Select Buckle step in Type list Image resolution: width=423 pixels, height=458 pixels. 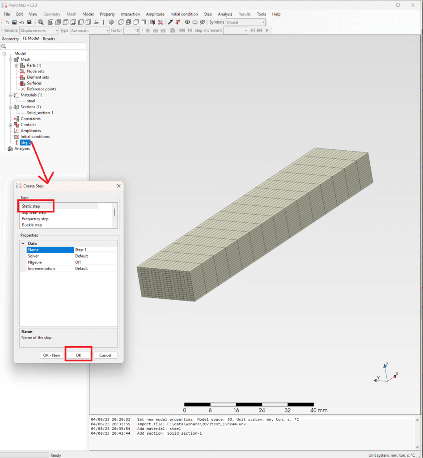pos(32,225)
